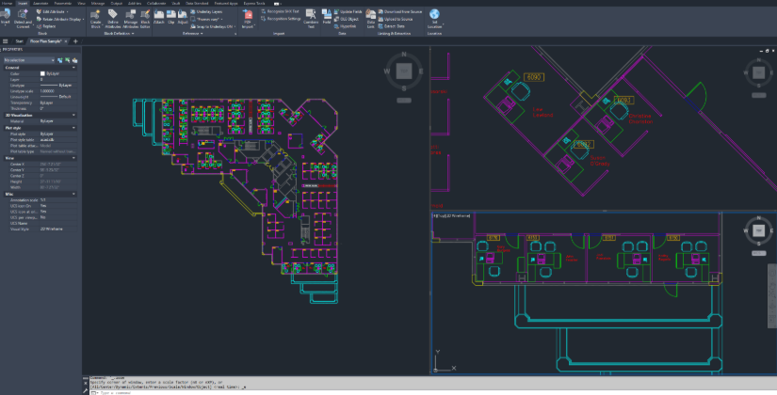Screen dimensions: 777x395
Task: Open the Collaborate ribbon tab
Action: [157, 3]
